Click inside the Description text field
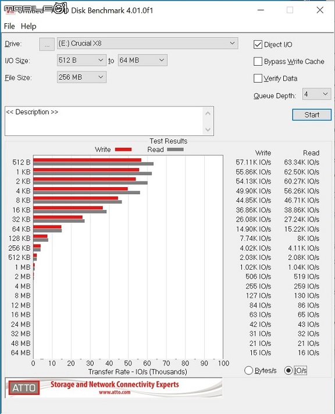This screenshot has height=414, width=335. pyautogui.click(x=104, y=121)
